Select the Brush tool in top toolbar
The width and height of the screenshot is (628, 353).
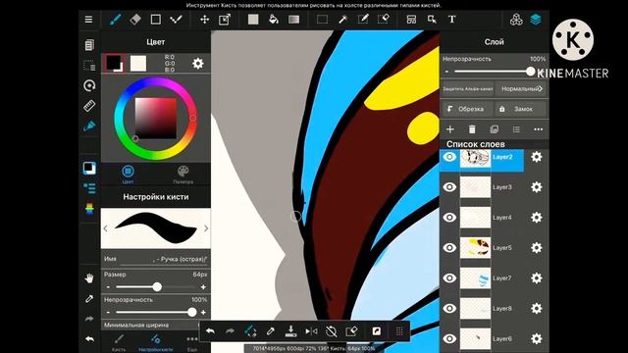click(x=116, y=20)
